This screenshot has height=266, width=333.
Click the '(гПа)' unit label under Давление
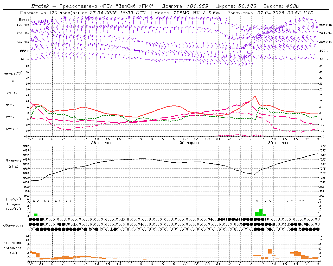coord(13,166)
